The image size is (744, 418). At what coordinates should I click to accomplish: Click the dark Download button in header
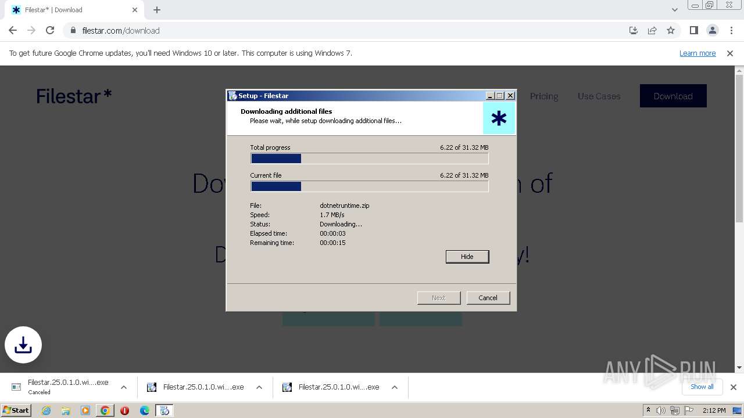(673, 96)
